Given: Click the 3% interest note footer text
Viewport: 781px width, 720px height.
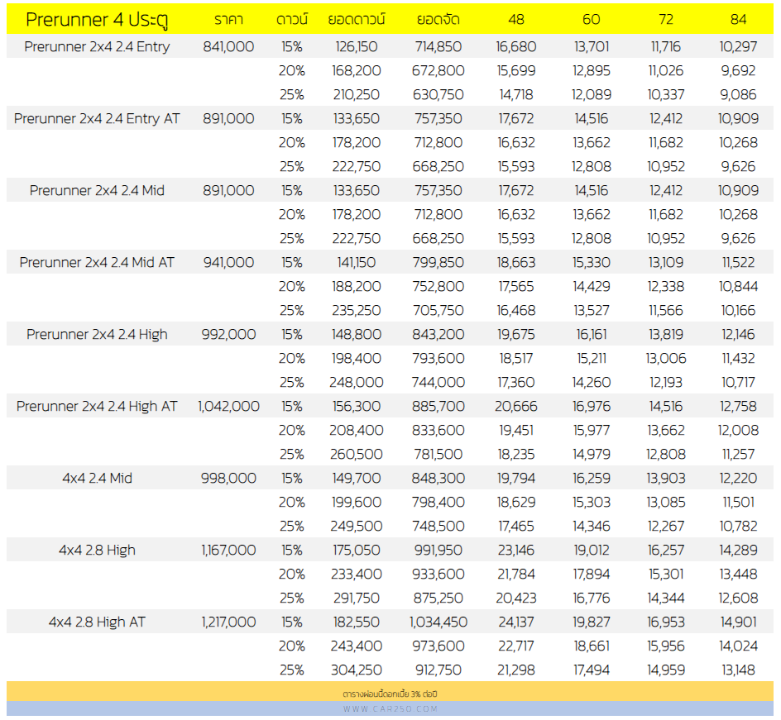Looking at the screenshot, I should click(x=390, y=694).
